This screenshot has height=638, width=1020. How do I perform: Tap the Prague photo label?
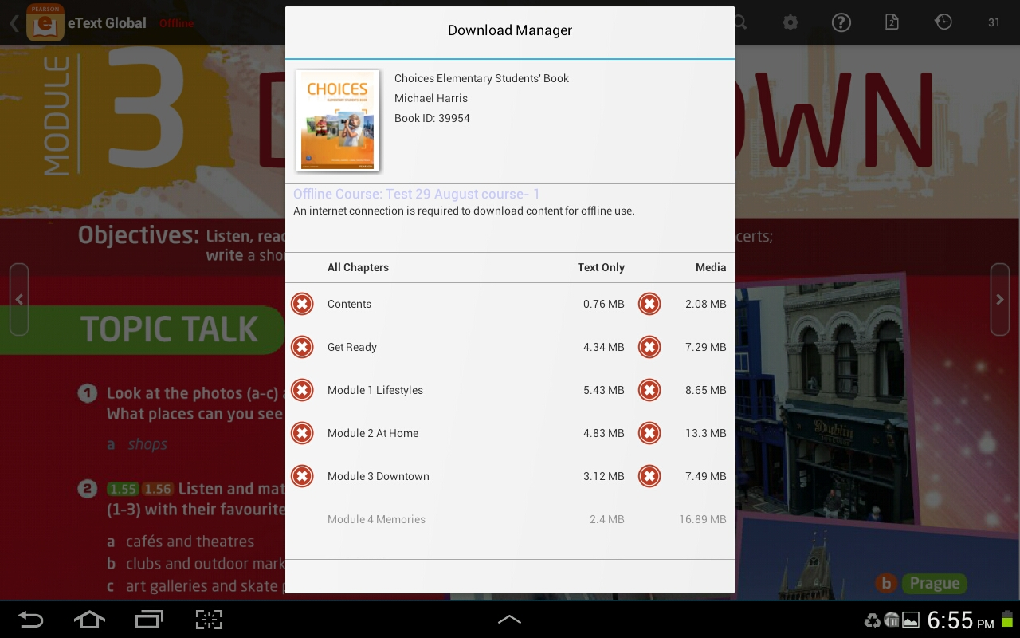pos(934,584)
